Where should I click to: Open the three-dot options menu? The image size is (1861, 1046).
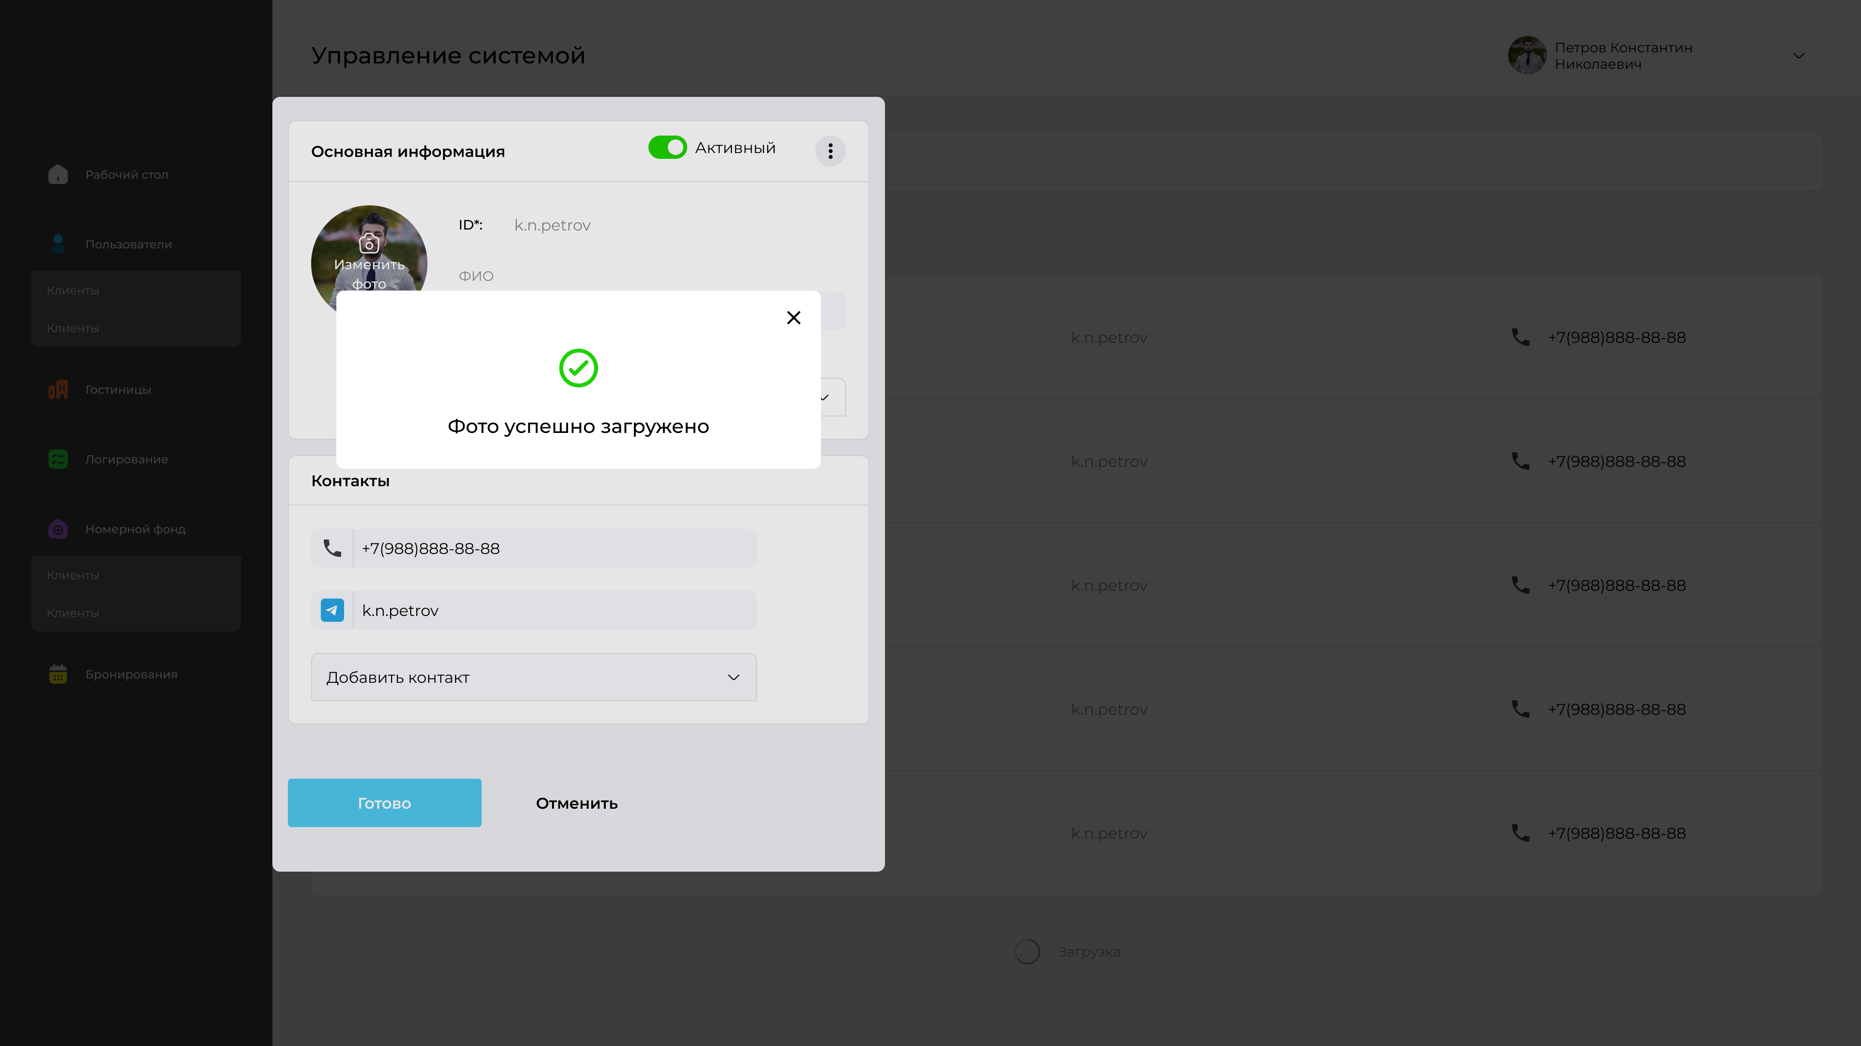pos(830,151)
